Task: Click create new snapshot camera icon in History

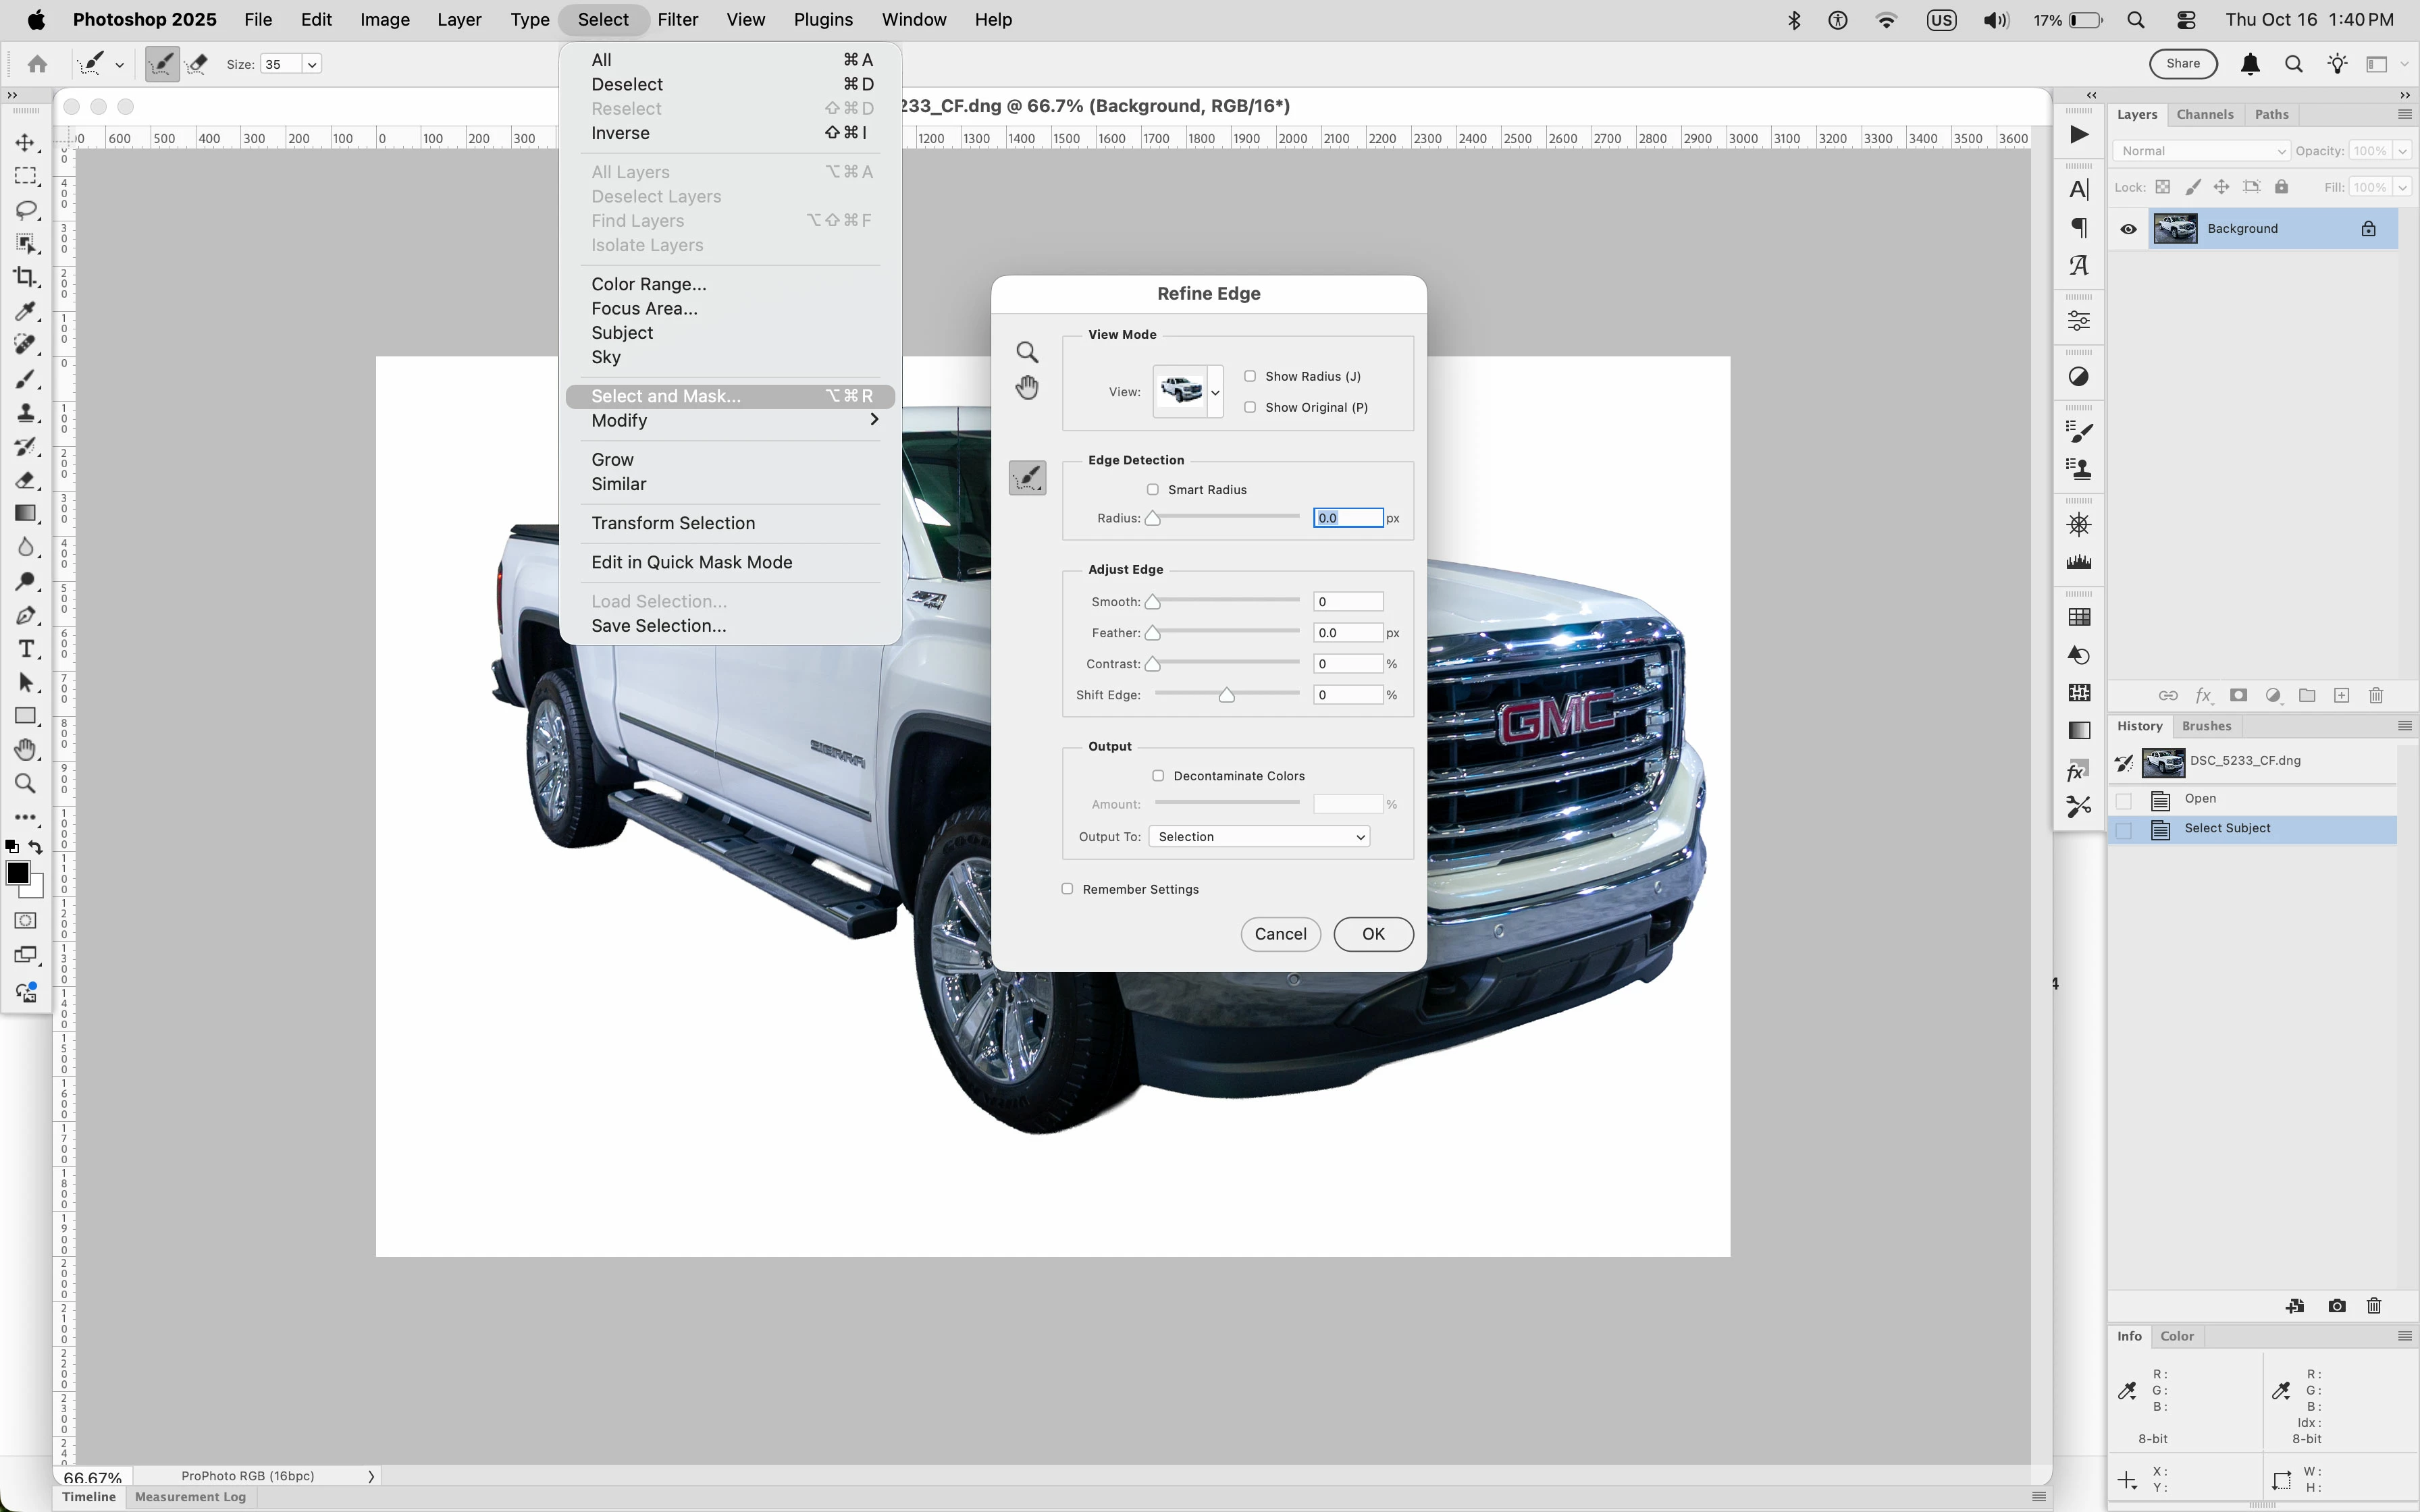Action: tap(2336, 1306)
